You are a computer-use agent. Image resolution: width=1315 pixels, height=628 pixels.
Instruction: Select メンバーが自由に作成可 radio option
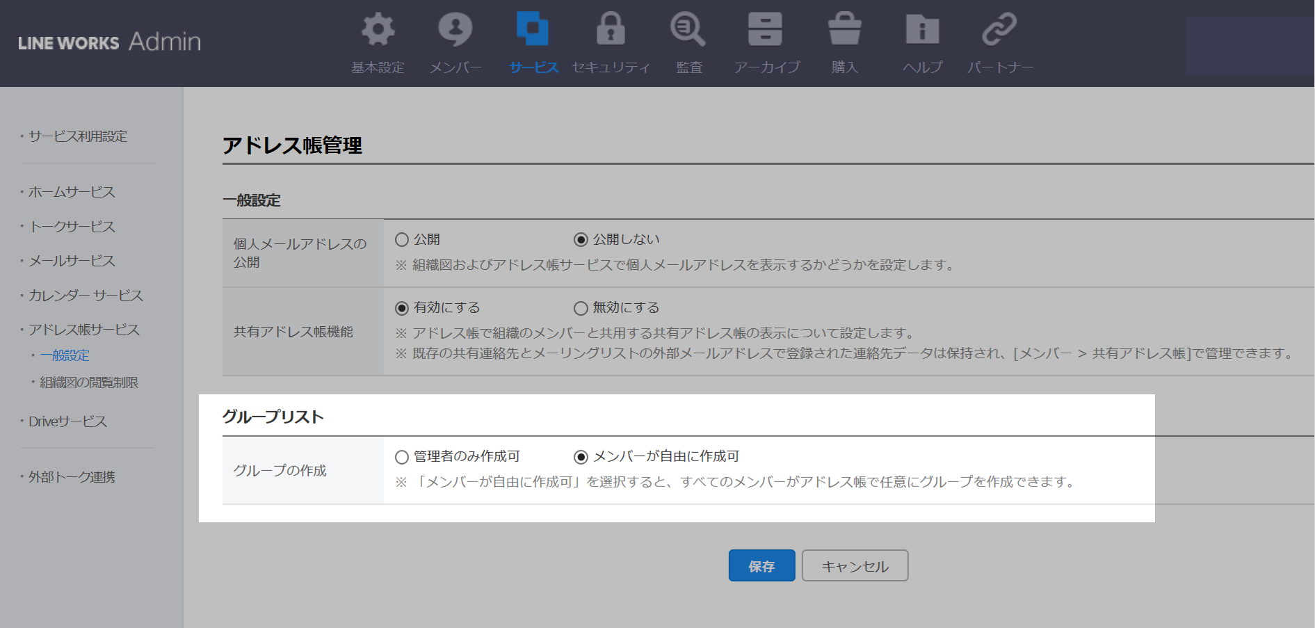(x=581, y=457)
